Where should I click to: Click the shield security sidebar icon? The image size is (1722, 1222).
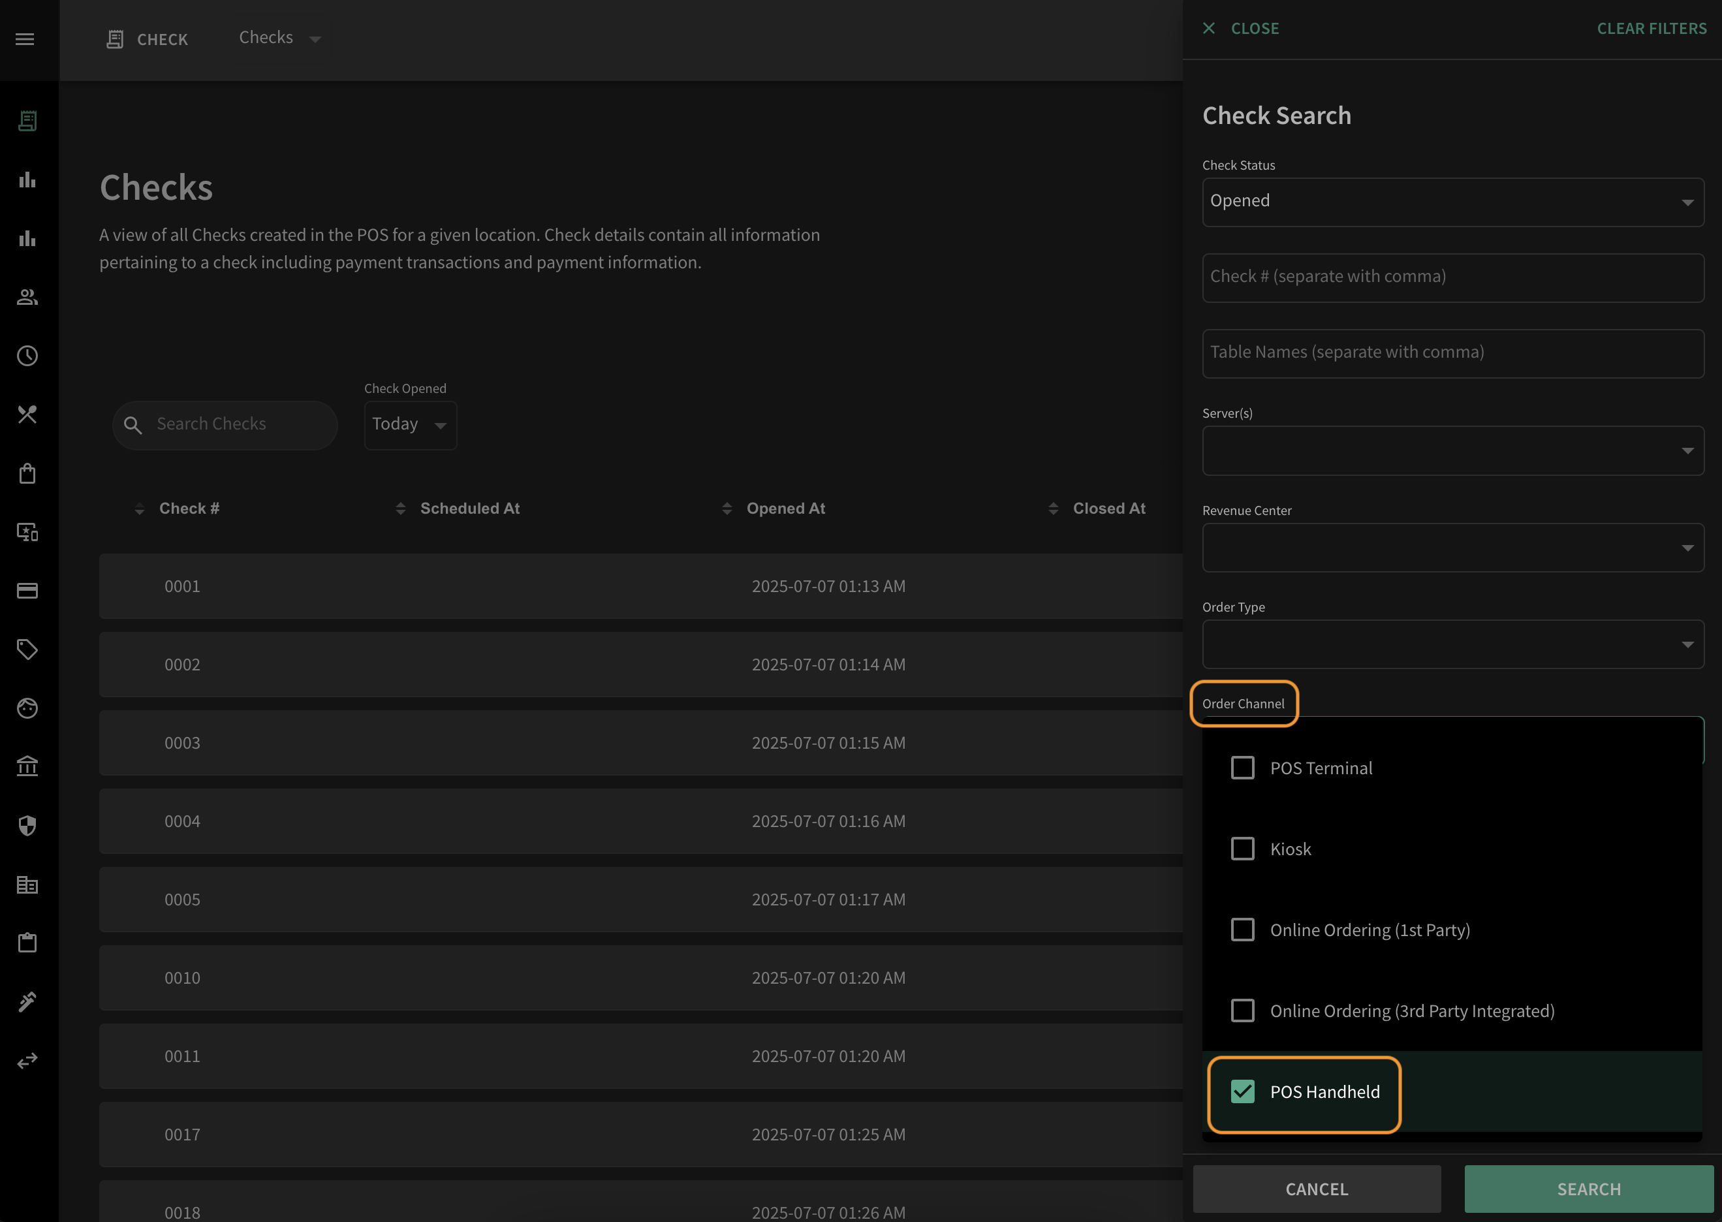tap(28, 826)
